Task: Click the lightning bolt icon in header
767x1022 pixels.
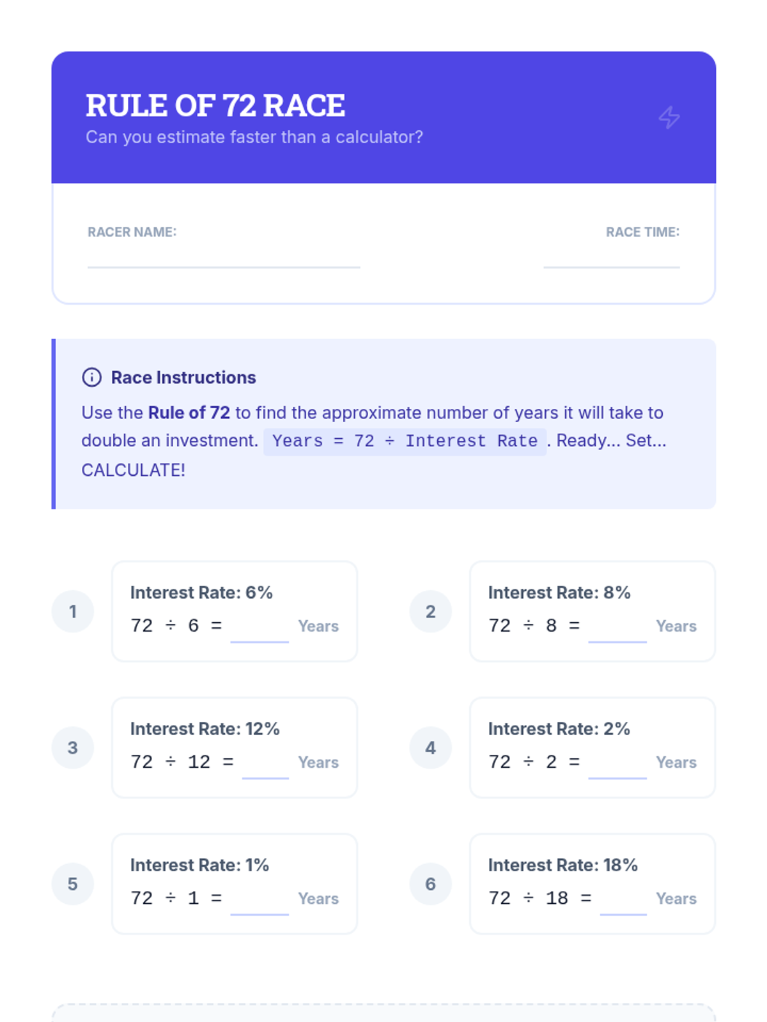Action: [669, 118]
